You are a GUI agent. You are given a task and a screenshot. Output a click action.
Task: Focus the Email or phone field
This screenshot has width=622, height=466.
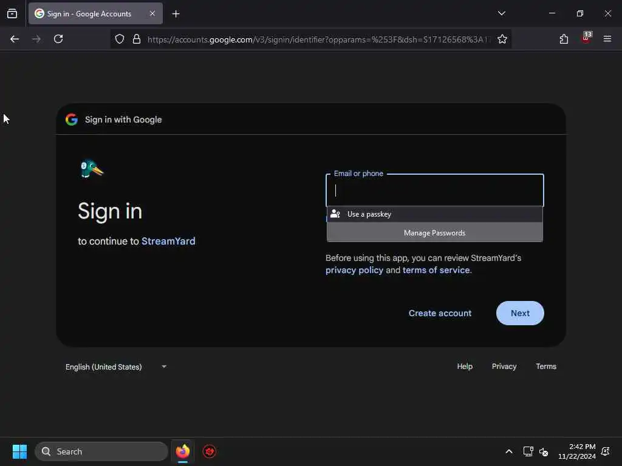pyautogui.click(x=435, y=190)
